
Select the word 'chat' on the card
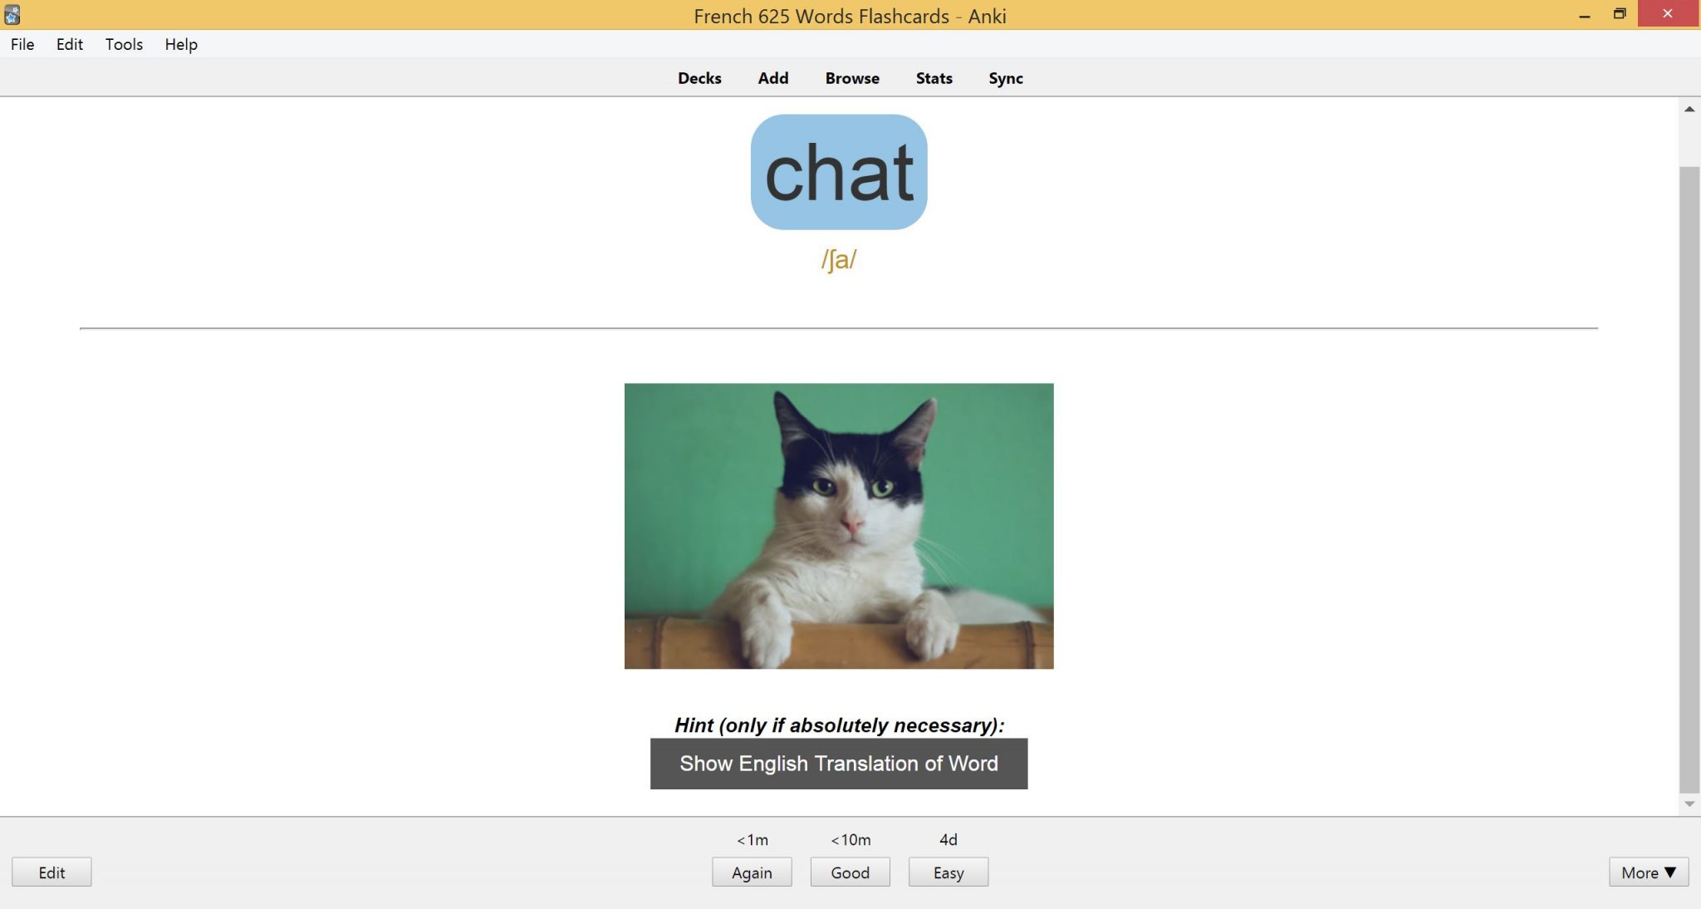click(x=838, y=171)
